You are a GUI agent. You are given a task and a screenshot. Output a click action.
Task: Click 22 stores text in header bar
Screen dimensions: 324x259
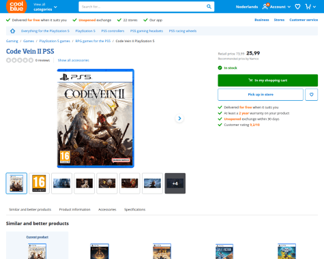tap(130, 20)
